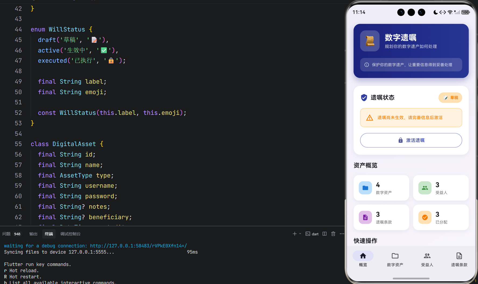Tap the phone home gesture bar
The height and width of the screenshot is (284, 478).
(411, 278)
